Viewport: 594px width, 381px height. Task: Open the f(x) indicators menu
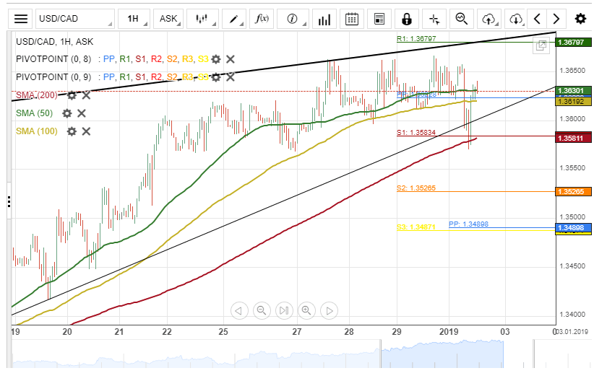point(262,19)
